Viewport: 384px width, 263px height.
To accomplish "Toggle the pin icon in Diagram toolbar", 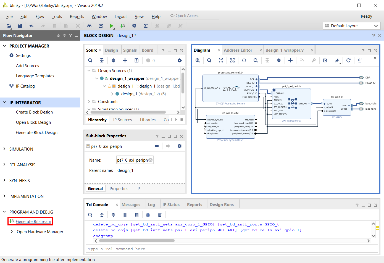I will pyautogui.click(x=337, y=61).
